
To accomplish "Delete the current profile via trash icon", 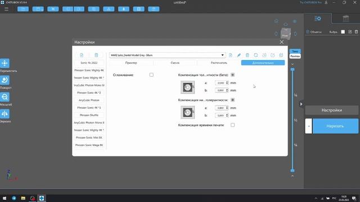I will click(247, 55).
